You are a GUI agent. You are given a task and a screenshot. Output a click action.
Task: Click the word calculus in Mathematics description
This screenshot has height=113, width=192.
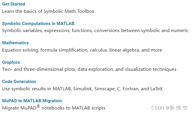click(98, 50)
